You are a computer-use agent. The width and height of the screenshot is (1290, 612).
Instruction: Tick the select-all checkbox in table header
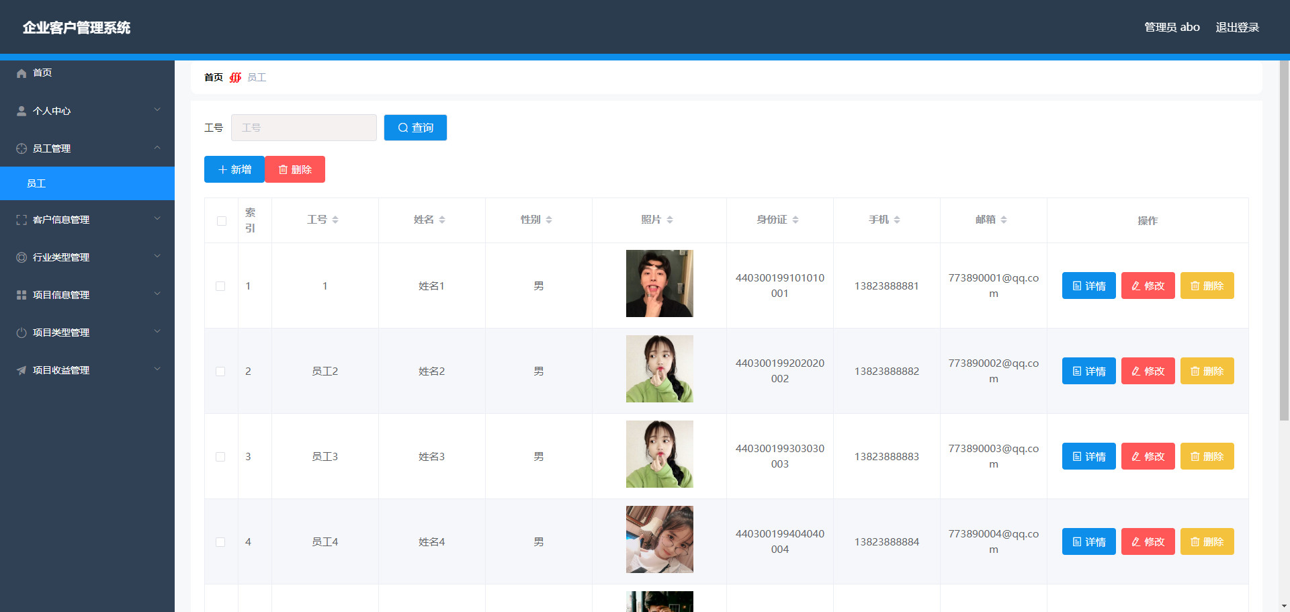point(222,221)
